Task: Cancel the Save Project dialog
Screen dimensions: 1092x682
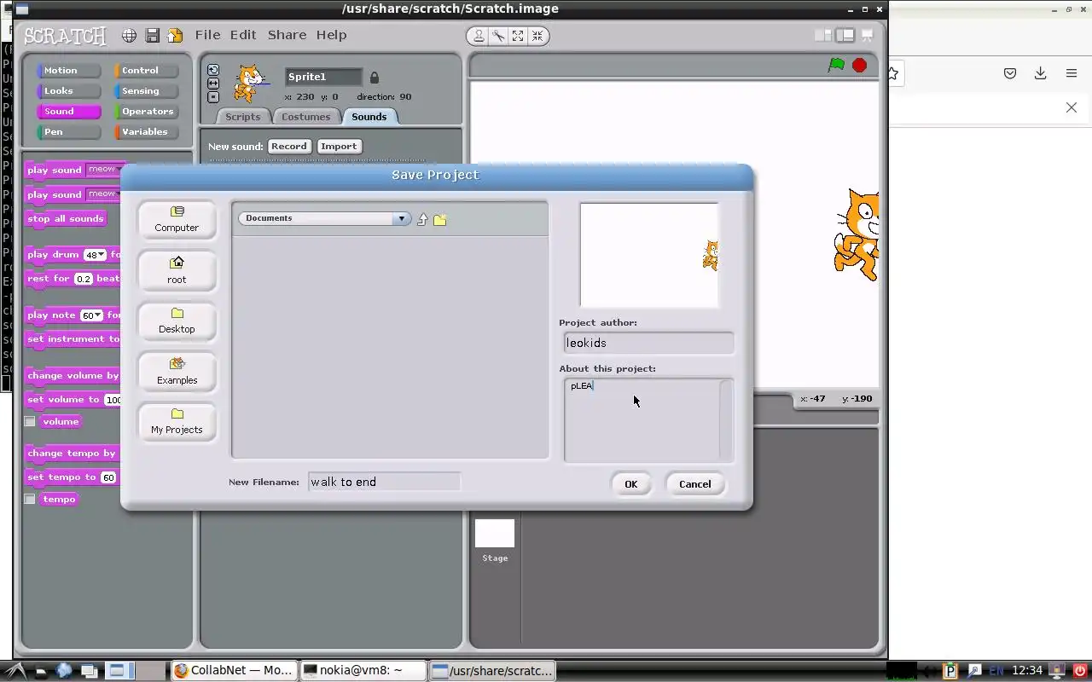Action: [694, 484]
